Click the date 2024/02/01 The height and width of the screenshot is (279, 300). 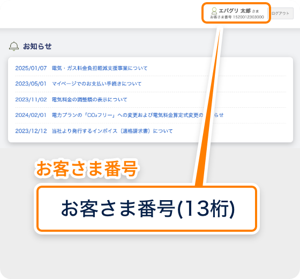tap(31, 115)
